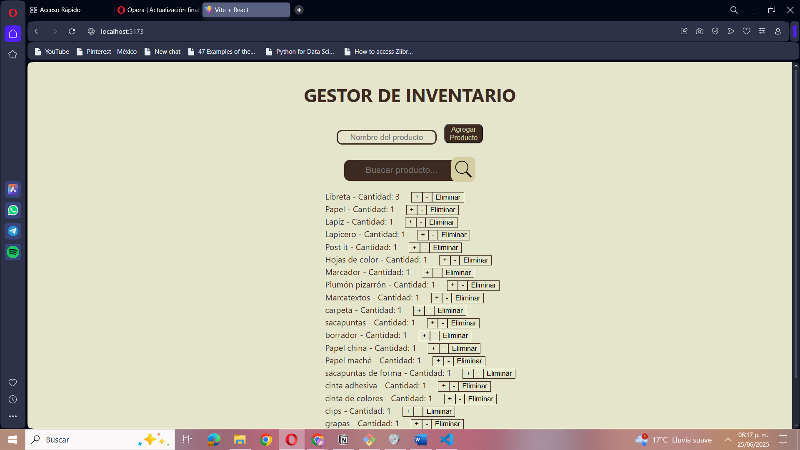800x450 pixels.
Task: Click Agregar Producto button
Action: (x=463, y=133)
